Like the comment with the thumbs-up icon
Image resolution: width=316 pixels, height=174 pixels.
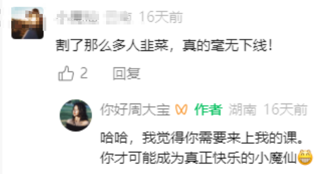point(66,74)
